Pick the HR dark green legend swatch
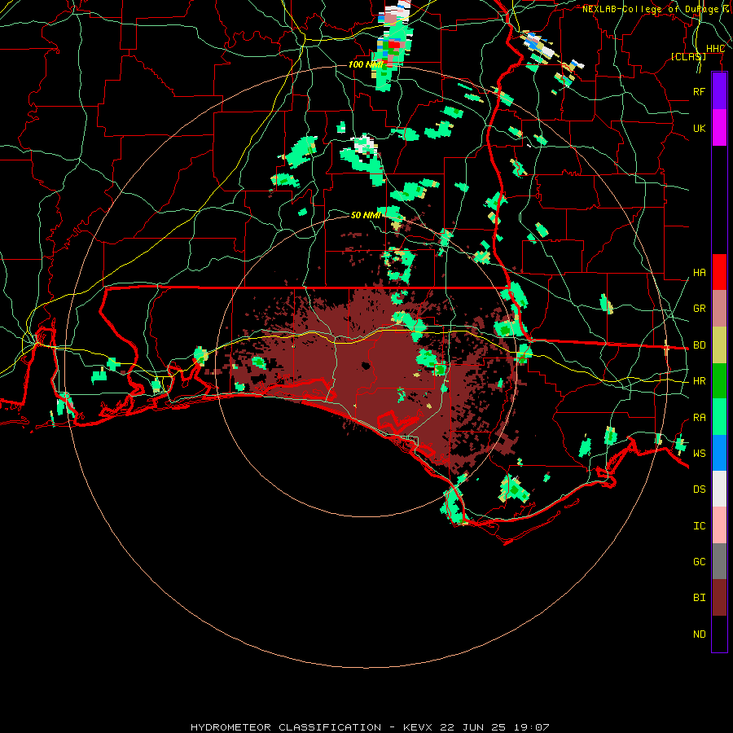Screen dimensions: 733x733 pos(719,381)
